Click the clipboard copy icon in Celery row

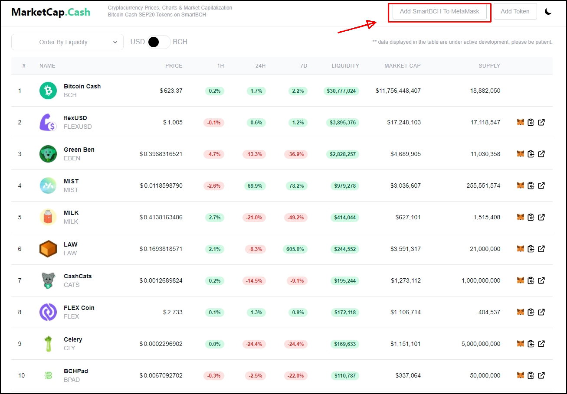pyautogui.click(x=531, y=344)
